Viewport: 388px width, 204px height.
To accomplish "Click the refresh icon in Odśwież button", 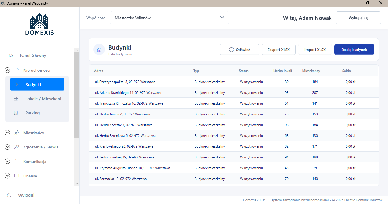I will coord(231,50).
